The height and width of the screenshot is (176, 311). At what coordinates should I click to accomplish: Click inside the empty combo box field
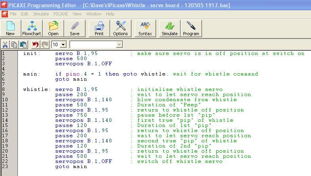click(x=93, y=45)
